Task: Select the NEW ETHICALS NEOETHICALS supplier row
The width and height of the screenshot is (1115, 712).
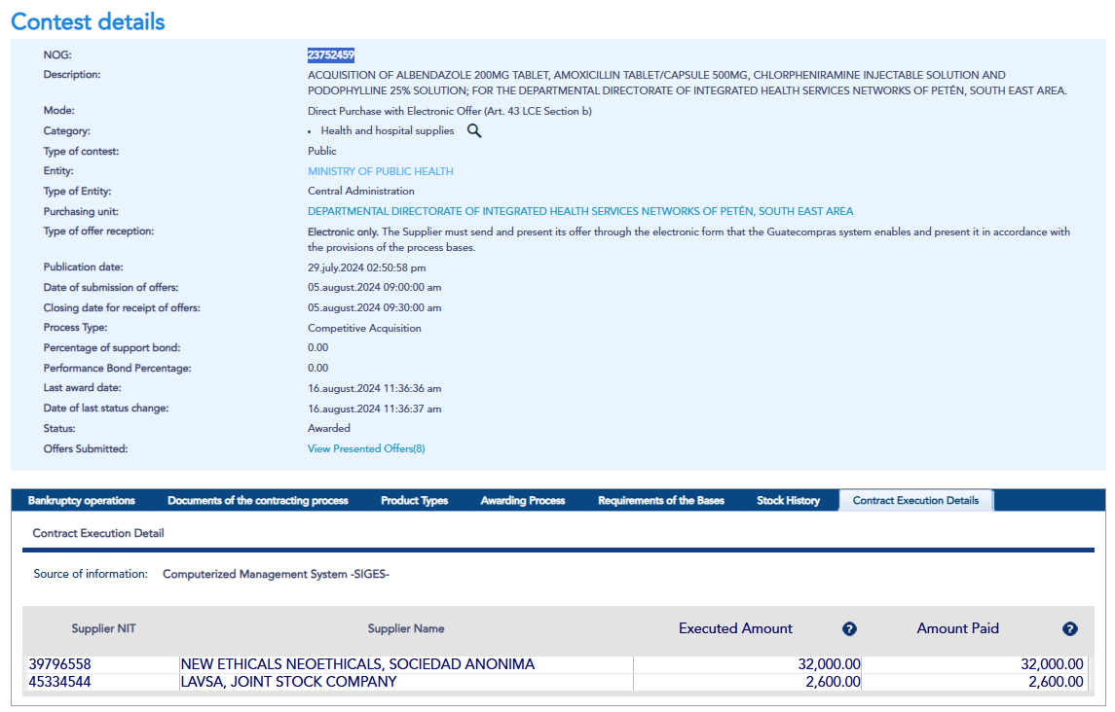Action: click(x=357, y=664)
